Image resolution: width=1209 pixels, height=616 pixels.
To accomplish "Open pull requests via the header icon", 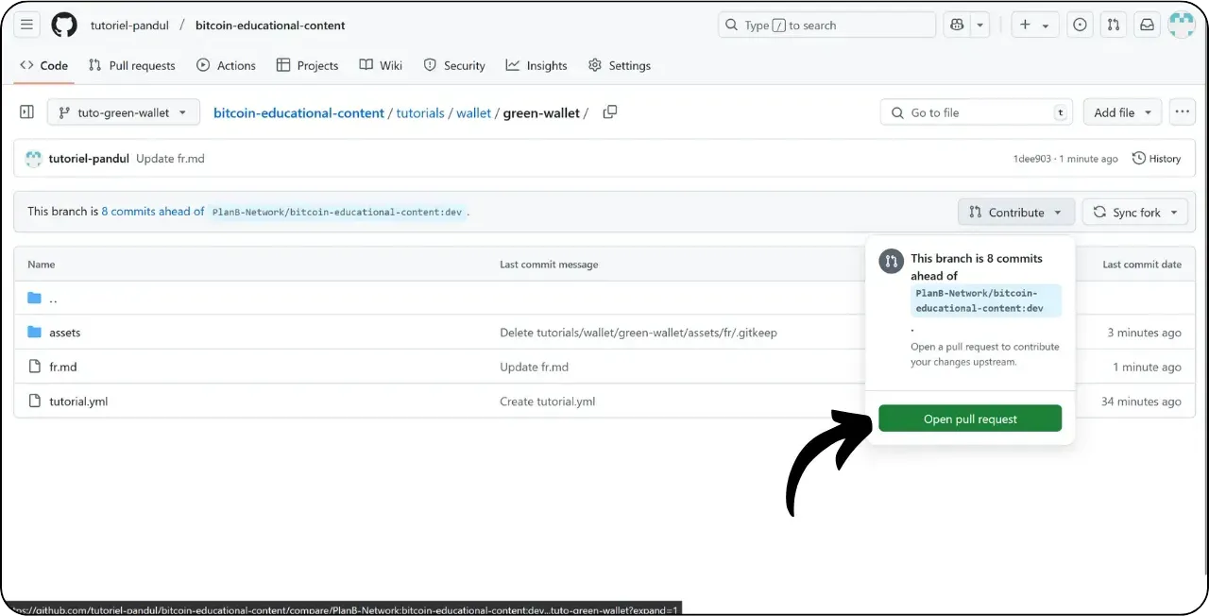I will pyautogui.click(x=1113, y=25).
